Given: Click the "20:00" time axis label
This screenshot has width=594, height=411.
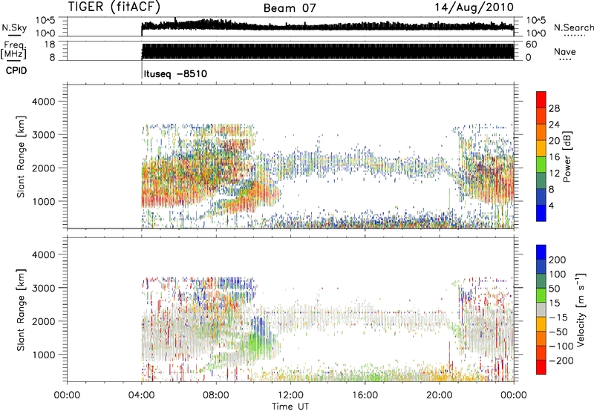Looking at the screenshot, I should point(440,395).
